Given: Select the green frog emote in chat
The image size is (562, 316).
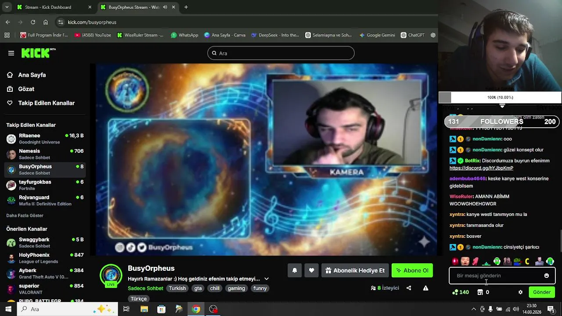Looking at the screenshot, I should pyautogui.click(x=517, y=262).
